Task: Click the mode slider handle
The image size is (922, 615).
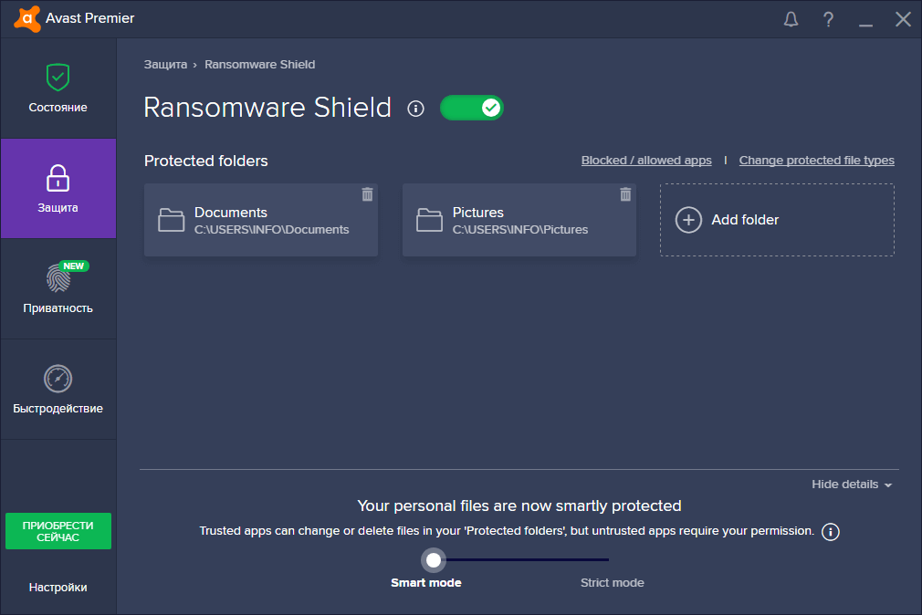Action: [434, 559]
